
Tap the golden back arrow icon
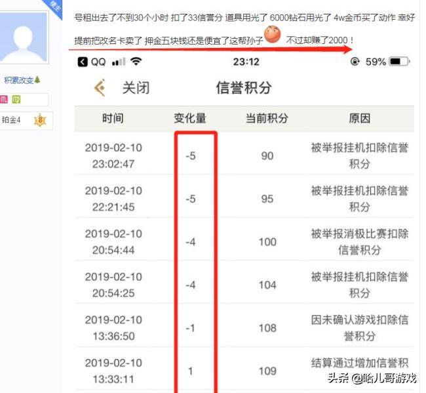pyautogui.click(x=100, y=88)
